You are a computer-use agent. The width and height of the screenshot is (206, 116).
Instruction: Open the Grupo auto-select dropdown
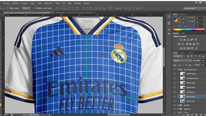pos(26,8)
